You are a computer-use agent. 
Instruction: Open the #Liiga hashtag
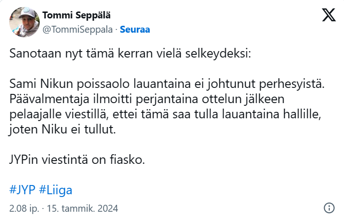(56, 190)
